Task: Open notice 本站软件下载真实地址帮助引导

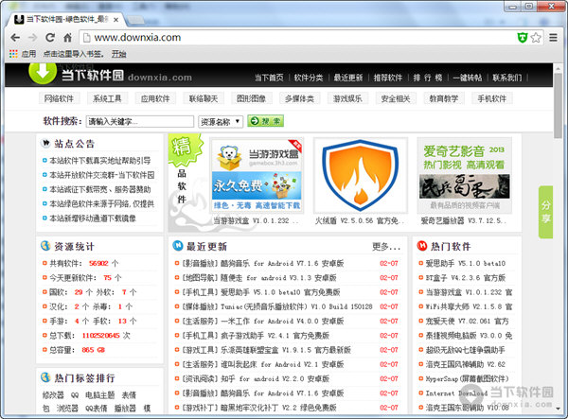Action: pyautogui.click(x=99, y=161)
